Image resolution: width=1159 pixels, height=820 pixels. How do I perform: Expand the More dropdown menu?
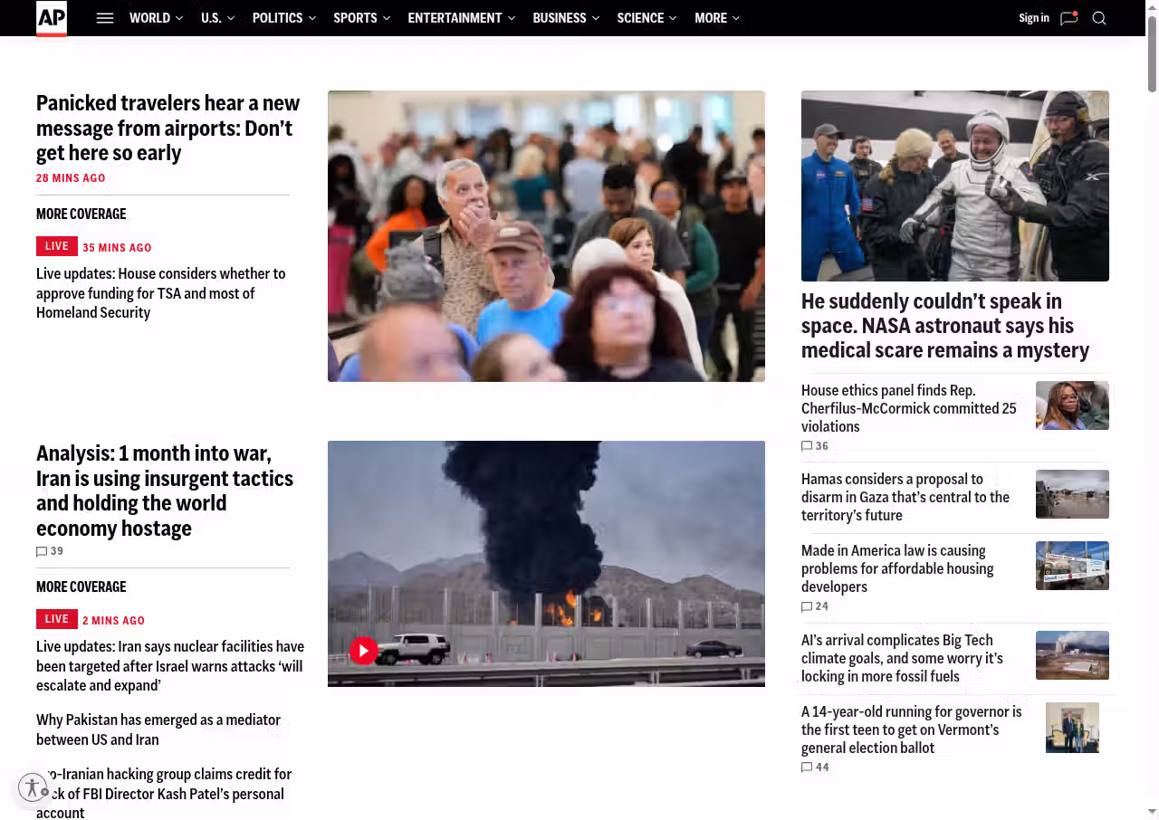click(735, 18)
